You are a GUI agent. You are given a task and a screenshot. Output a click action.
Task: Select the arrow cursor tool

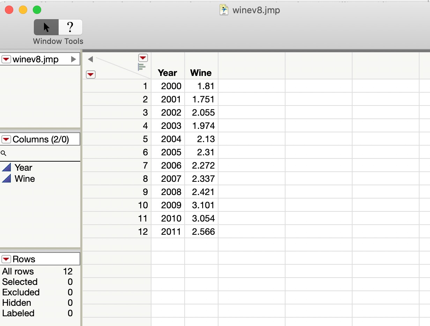[x=46, y=27]
